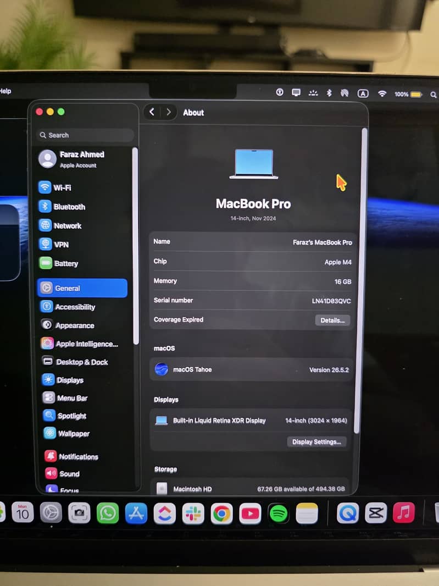
Task: Click the Coverage Expired label
Action: point(179,319)
